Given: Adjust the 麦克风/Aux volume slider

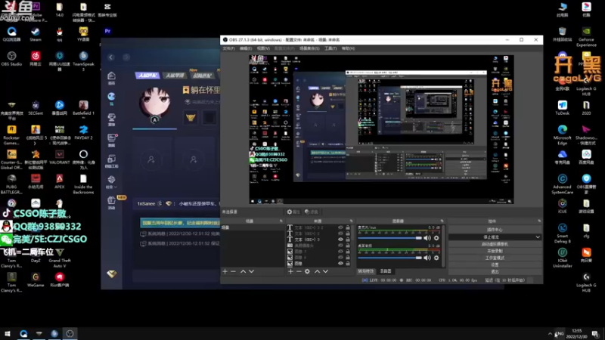Looking at the screenshot, I should 389,238.
